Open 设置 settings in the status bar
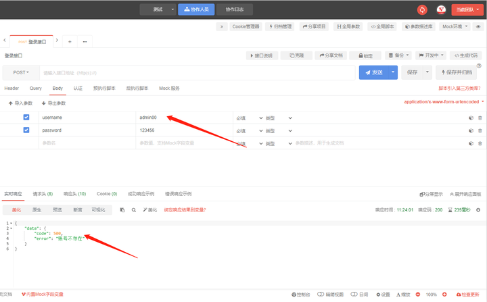 point(383,295)
